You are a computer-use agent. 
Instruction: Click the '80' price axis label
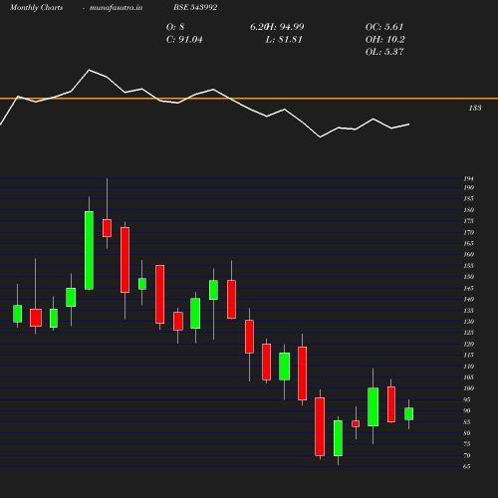467,433
